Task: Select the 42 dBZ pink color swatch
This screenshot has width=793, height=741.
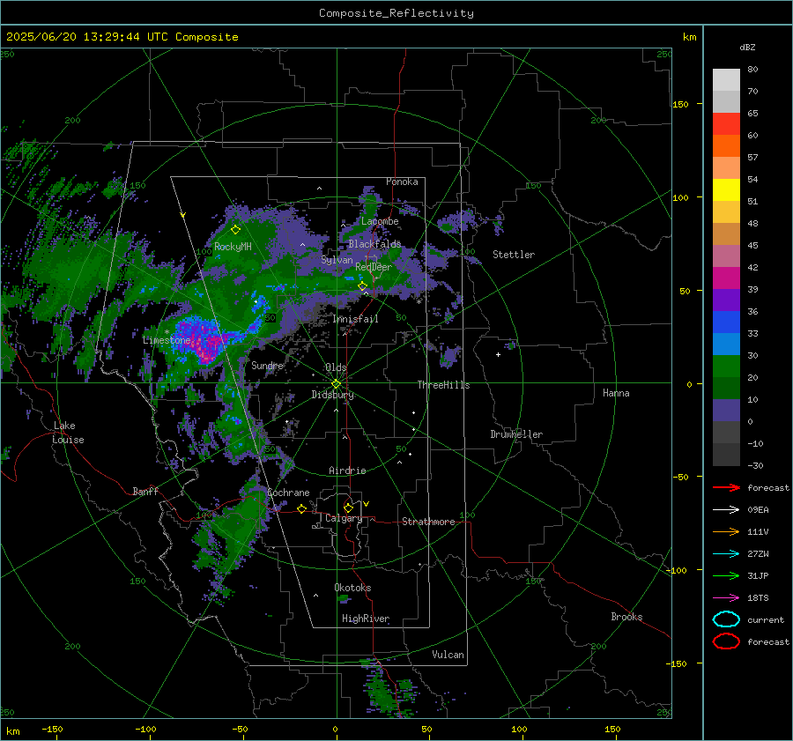Action: (726, 256)
